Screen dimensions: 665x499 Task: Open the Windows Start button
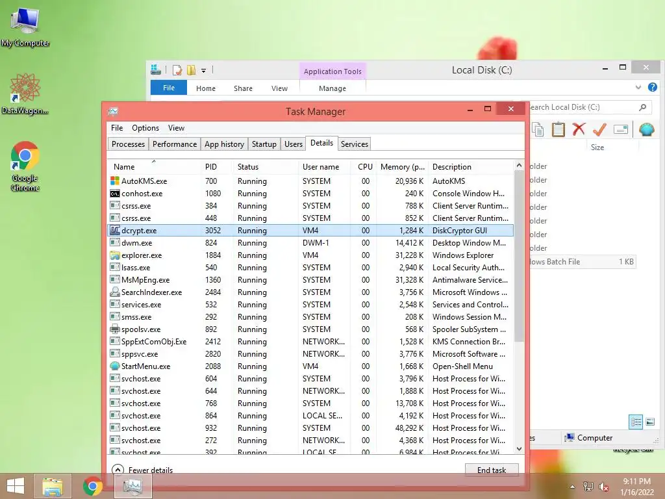pos(16,486)
